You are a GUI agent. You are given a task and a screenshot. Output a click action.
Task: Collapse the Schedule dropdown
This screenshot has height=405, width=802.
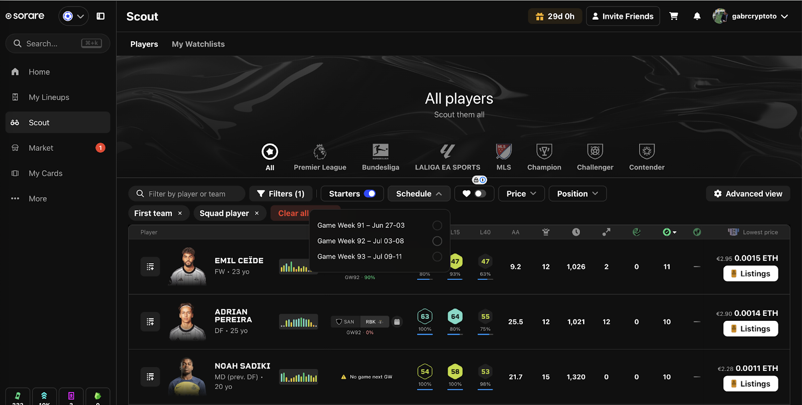point(419,194)
